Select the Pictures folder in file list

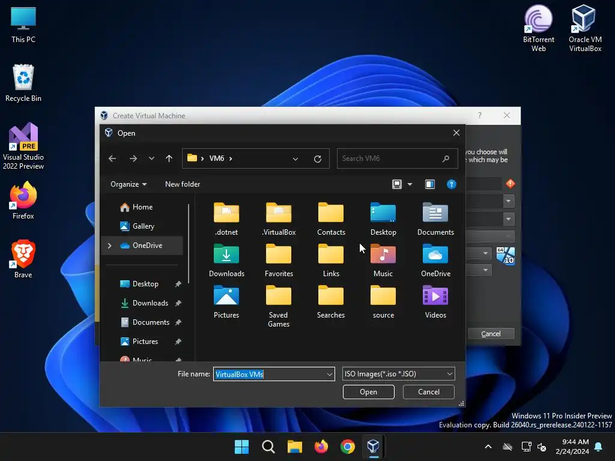coord(226,303)
